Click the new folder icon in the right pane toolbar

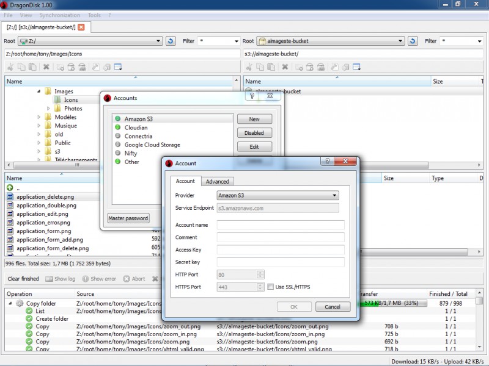(x=299, y=67)
